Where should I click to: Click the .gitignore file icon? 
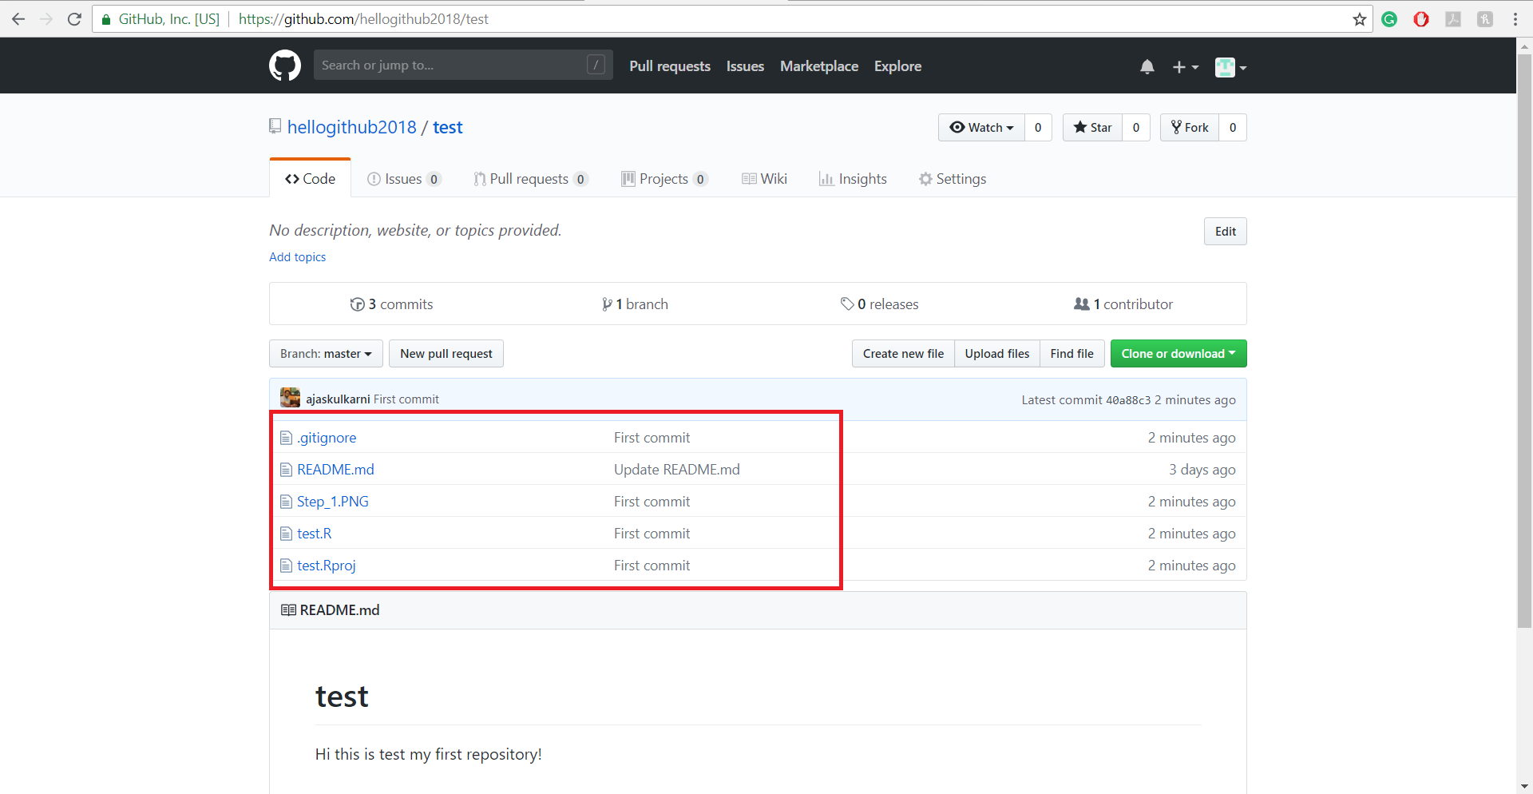[286, 438]
